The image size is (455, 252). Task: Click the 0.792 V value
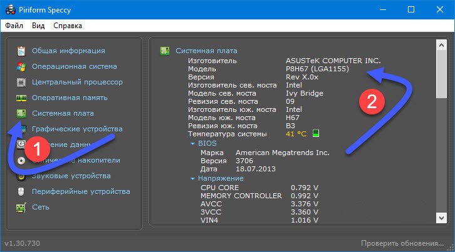[x=305, y=188]
